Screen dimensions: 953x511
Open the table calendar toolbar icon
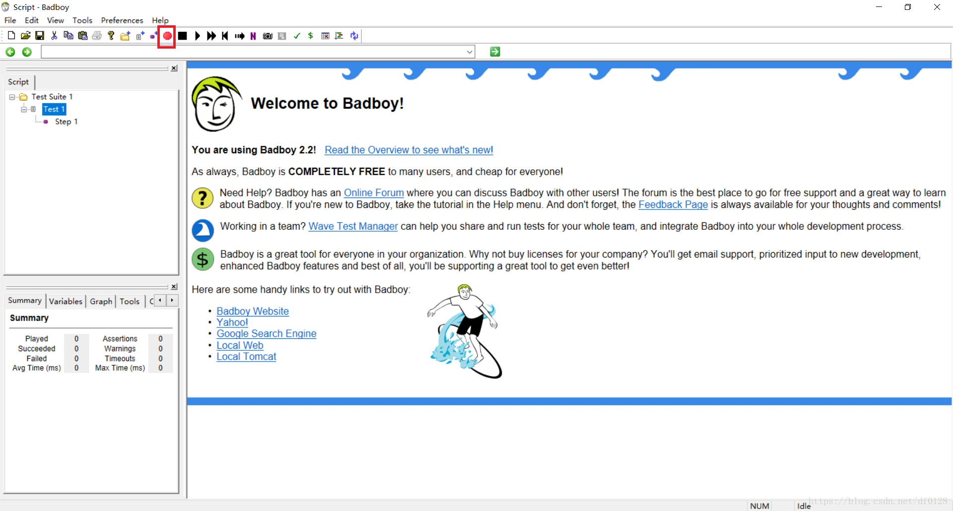pyautogui.click(x=325, y=36)
